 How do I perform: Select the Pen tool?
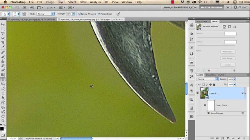click(x=3, y=89)
